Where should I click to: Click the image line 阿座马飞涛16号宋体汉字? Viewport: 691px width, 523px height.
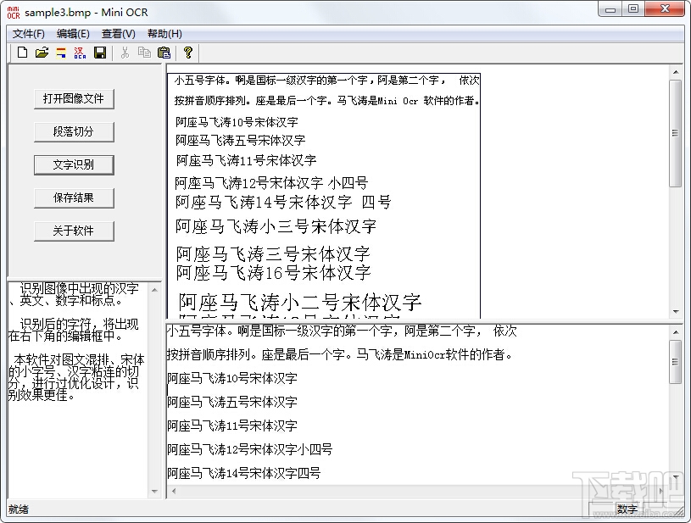pyautogui.click(x=274, y=273)
